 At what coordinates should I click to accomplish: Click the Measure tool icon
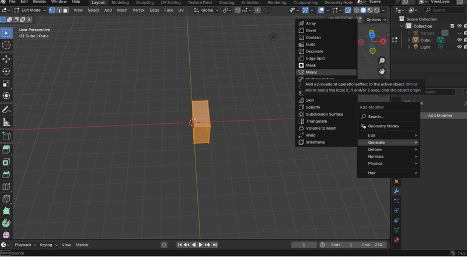tap(6, 122)
